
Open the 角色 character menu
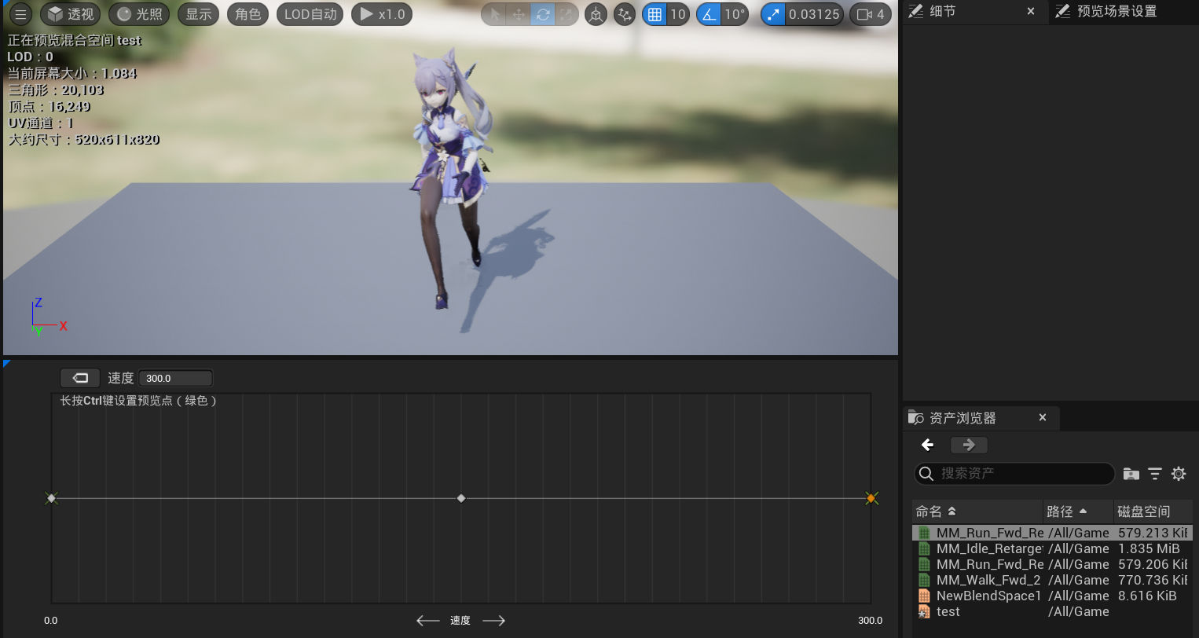248,14
